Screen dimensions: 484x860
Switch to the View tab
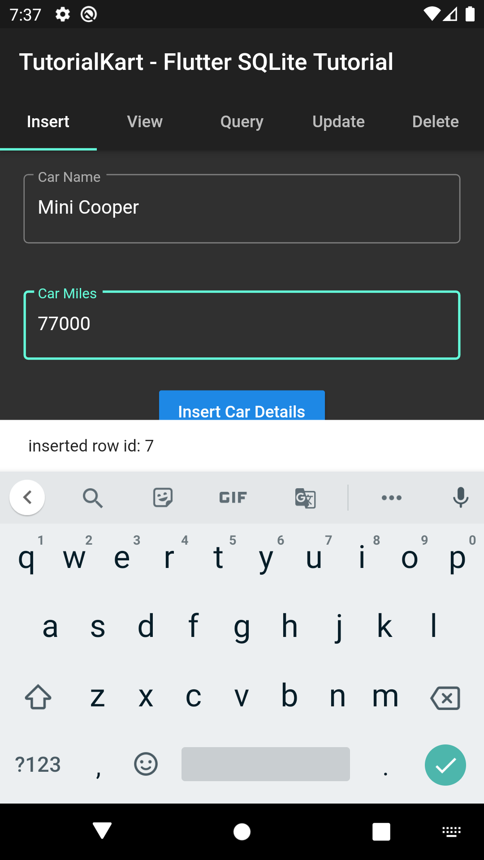coord(145,121)
